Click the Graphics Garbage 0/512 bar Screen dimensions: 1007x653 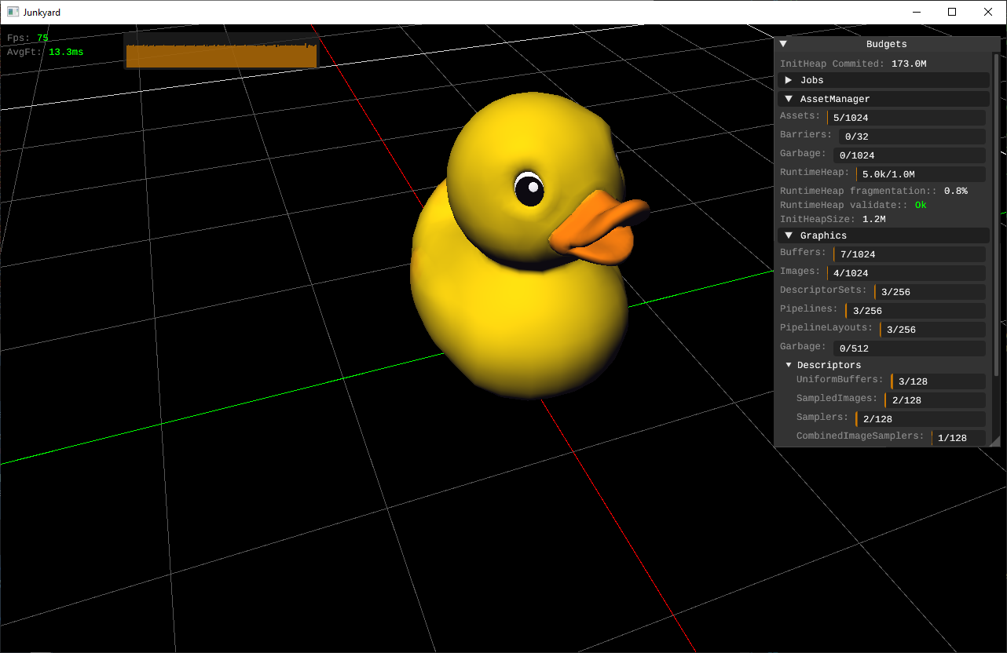[x=909, y=348]
